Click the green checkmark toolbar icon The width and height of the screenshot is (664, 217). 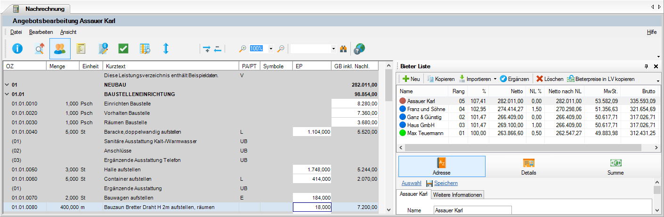(123, 48)
